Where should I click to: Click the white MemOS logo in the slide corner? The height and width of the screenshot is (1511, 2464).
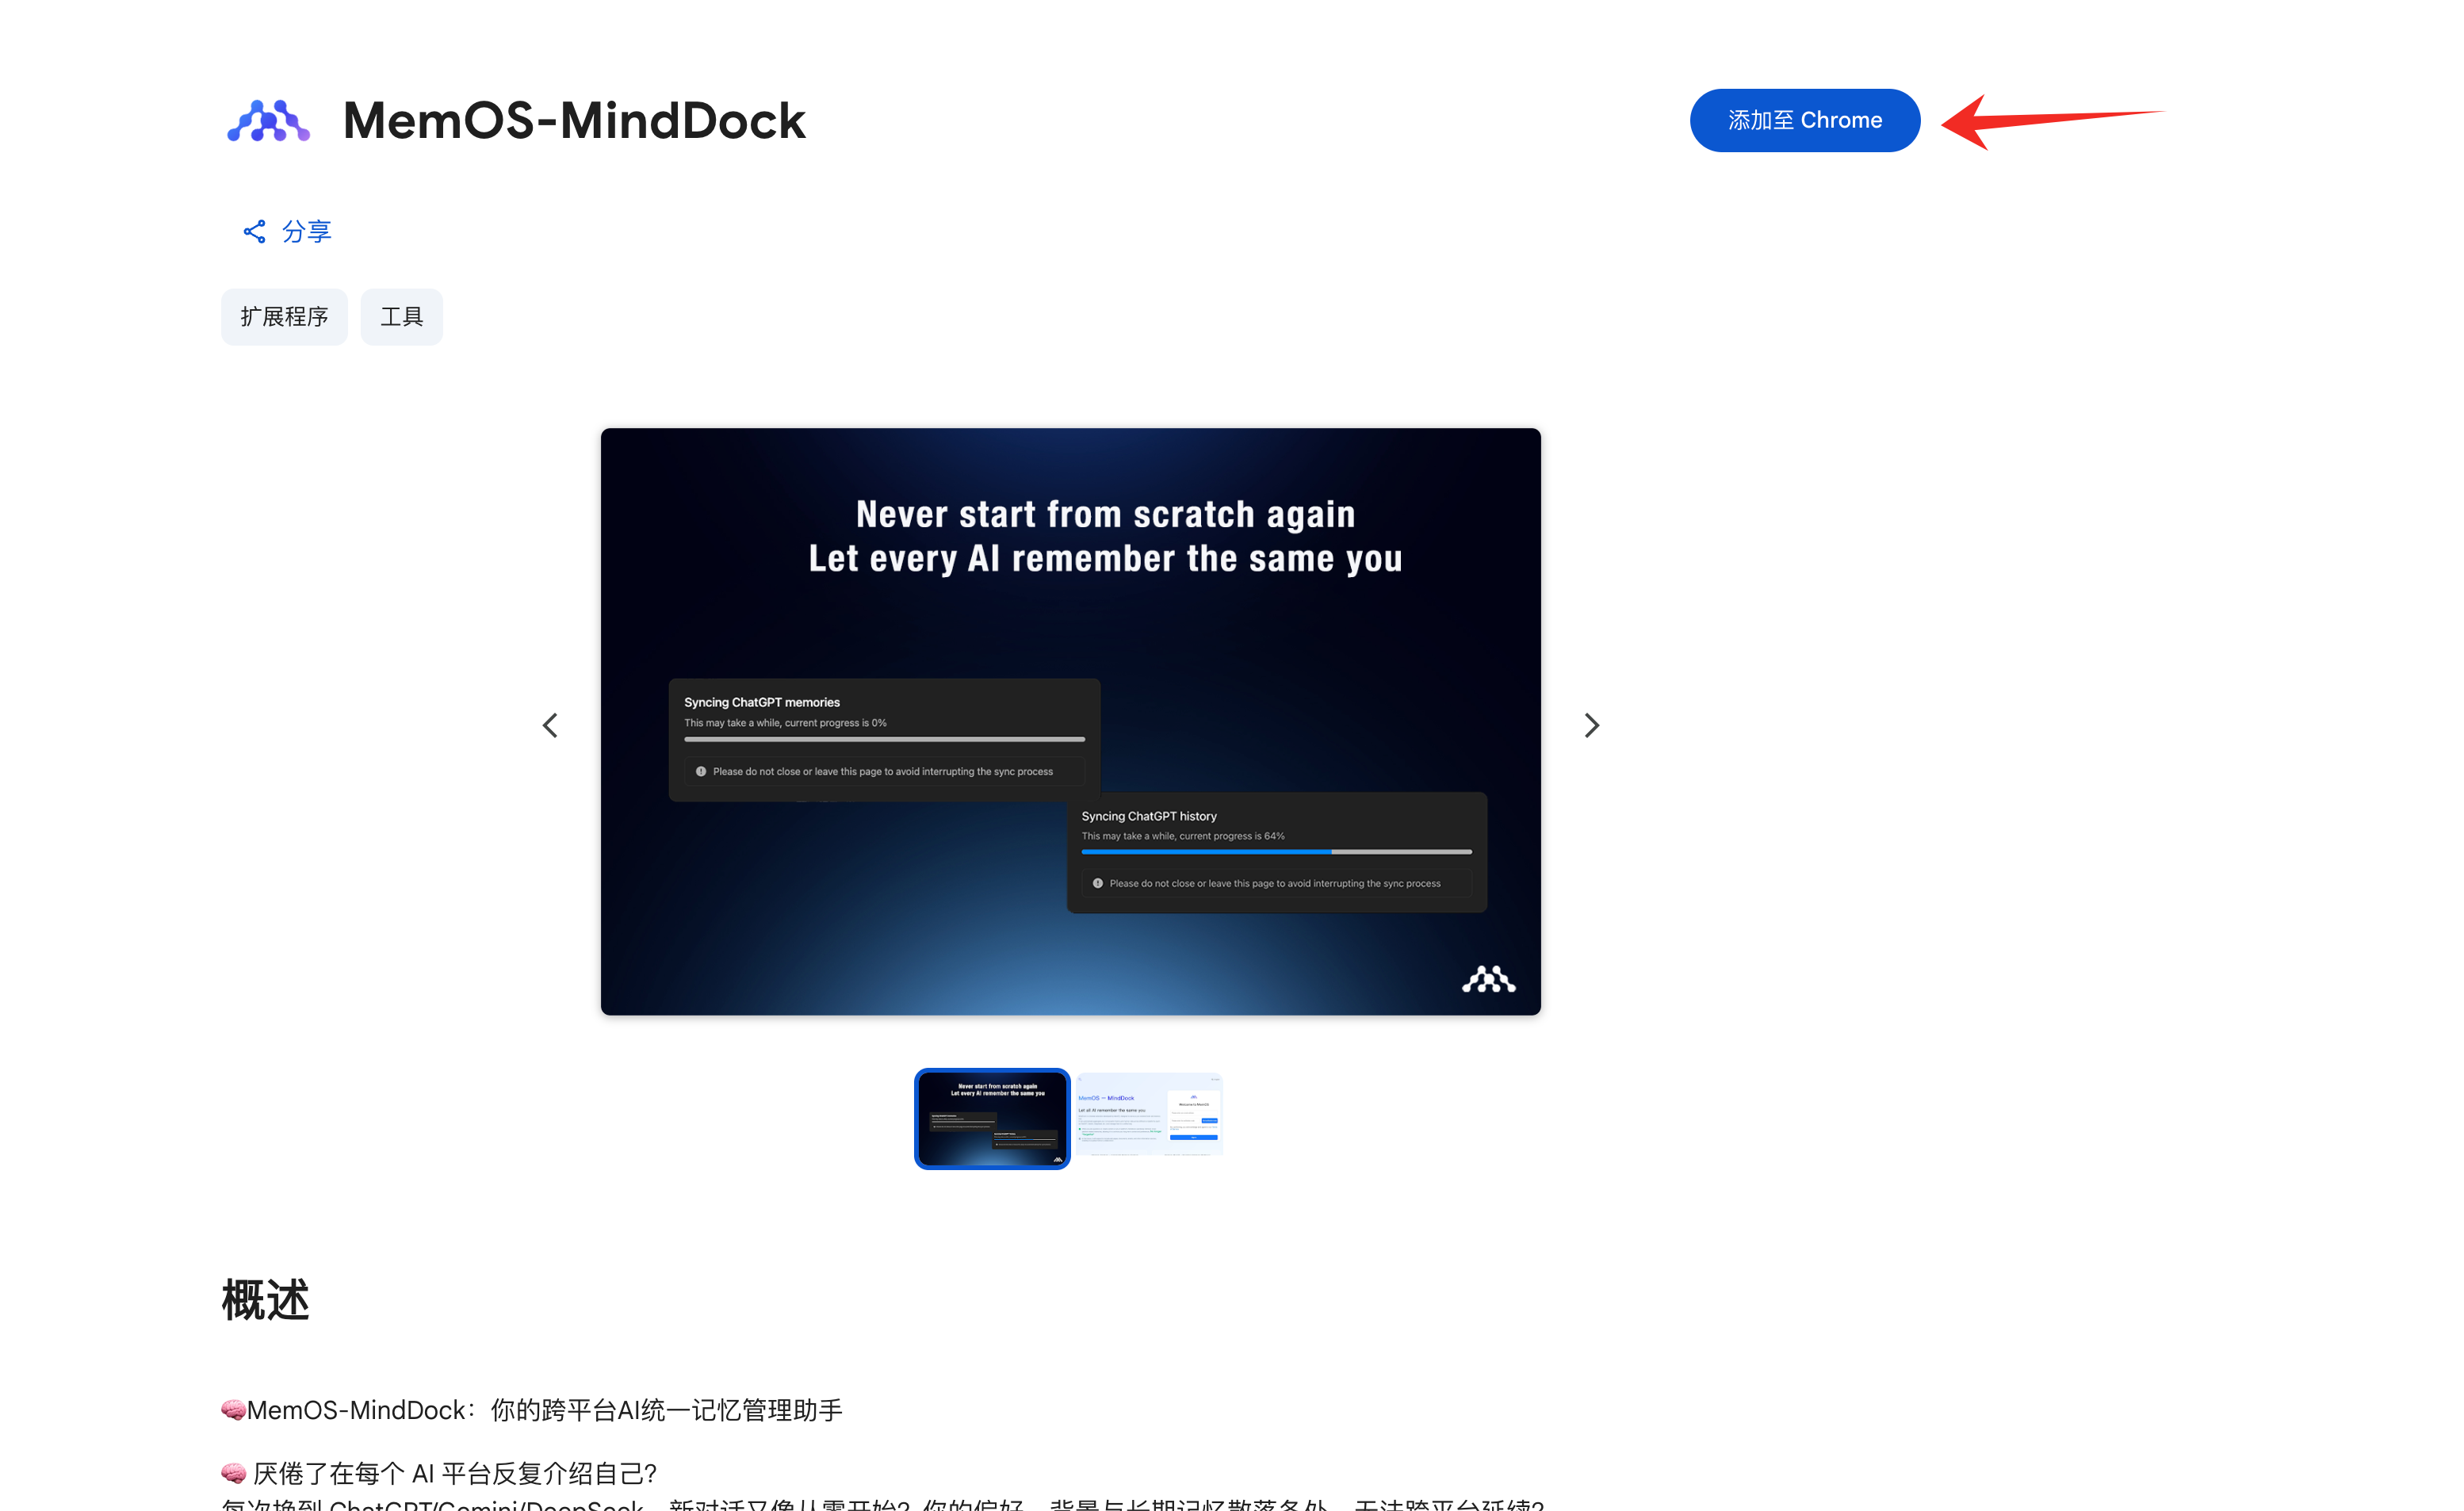click(1488, 979)
